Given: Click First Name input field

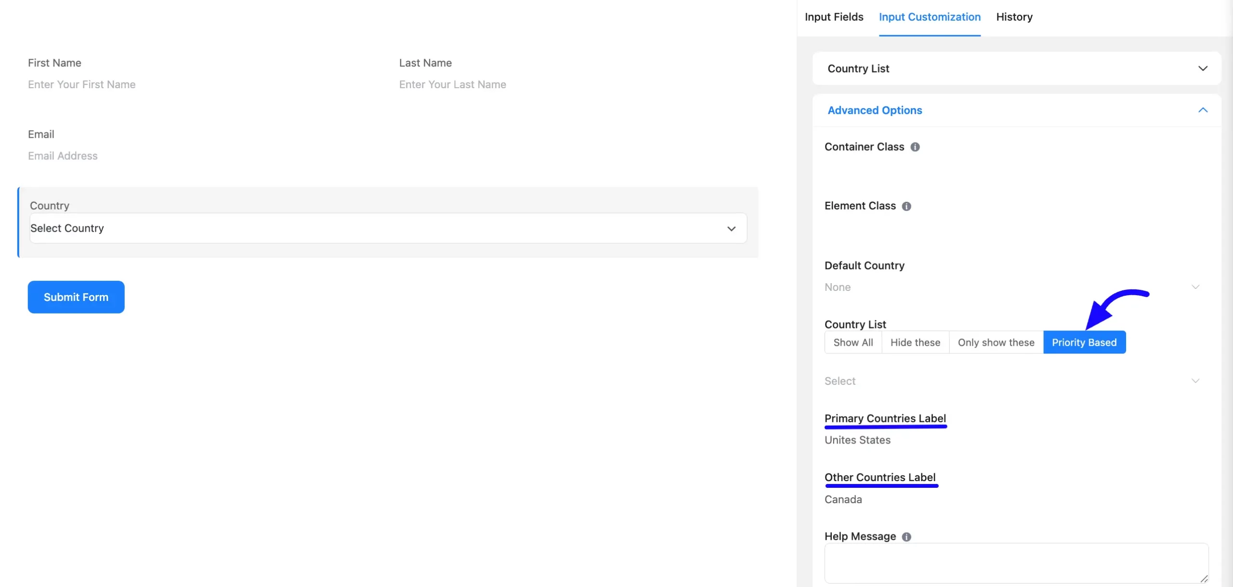Looking at the screenshot, I should pos(202,85).
